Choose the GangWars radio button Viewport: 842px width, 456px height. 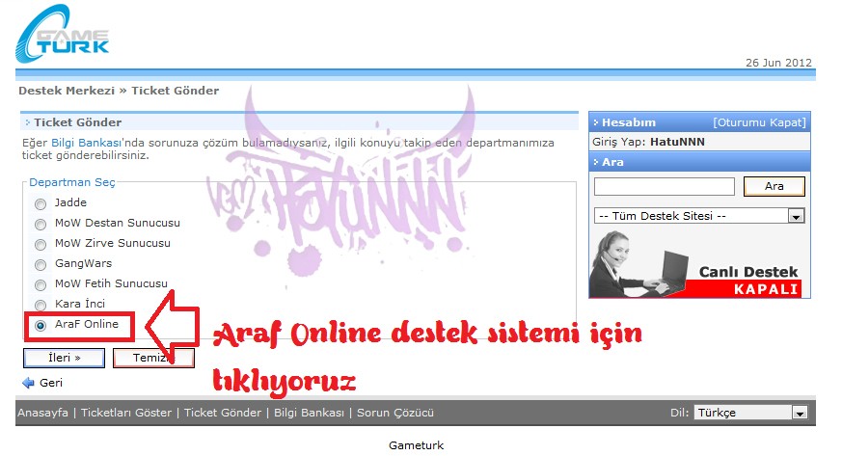(41, 264)
